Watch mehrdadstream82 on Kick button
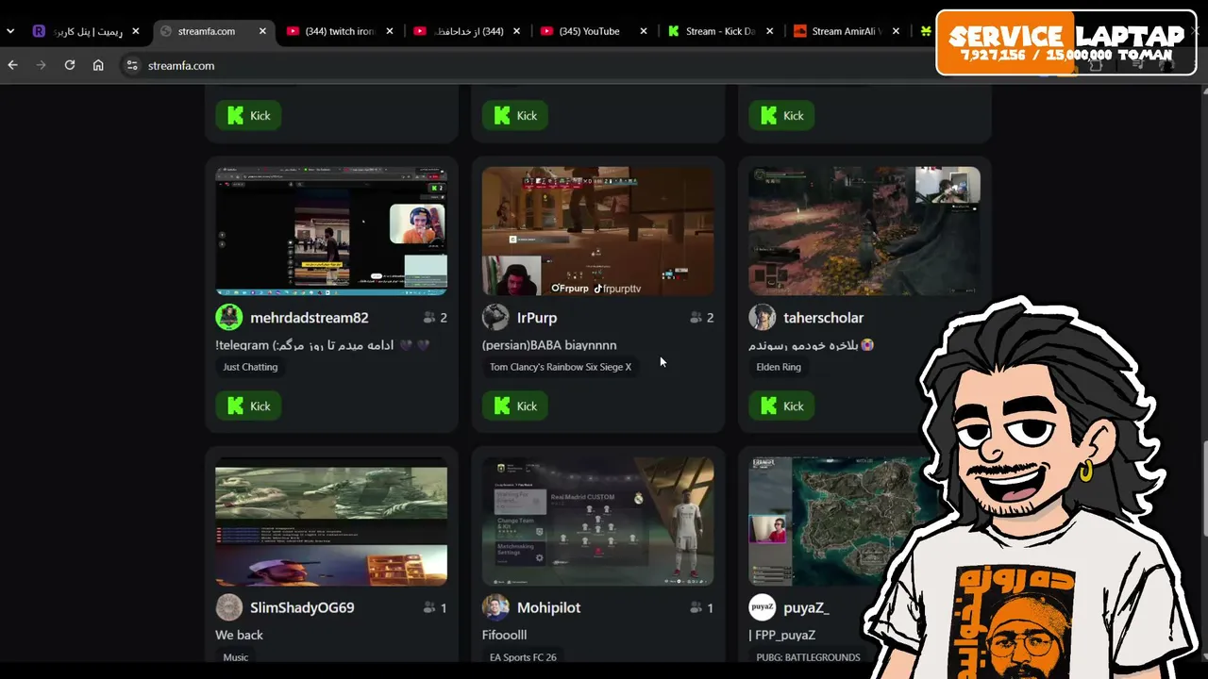The height and width of the screenshot is (679, 1208). [x=248, y=406]
